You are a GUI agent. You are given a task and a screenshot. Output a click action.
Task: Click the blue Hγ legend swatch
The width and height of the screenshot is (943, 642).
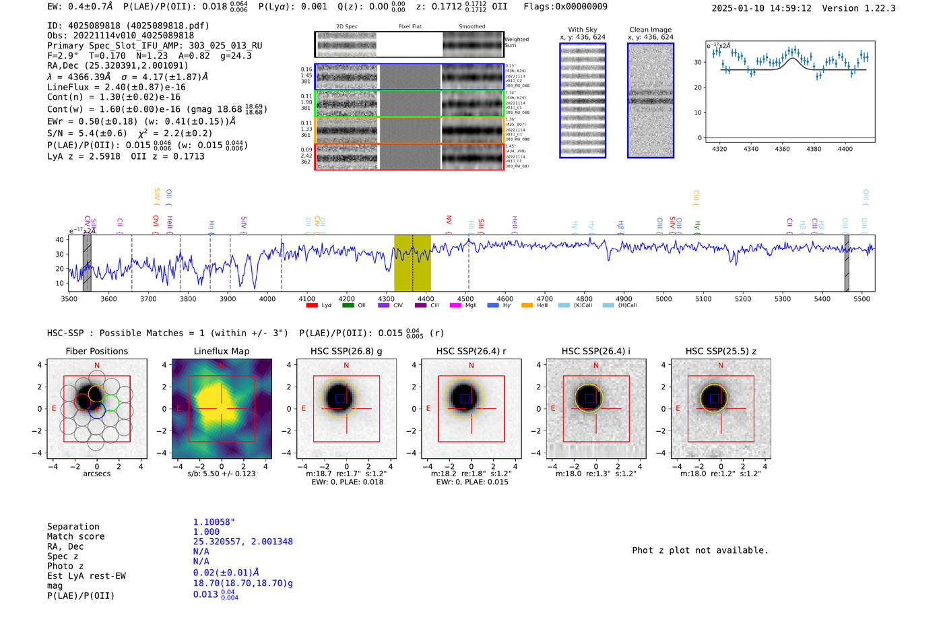pyautogui.click(x=493, y=305)
